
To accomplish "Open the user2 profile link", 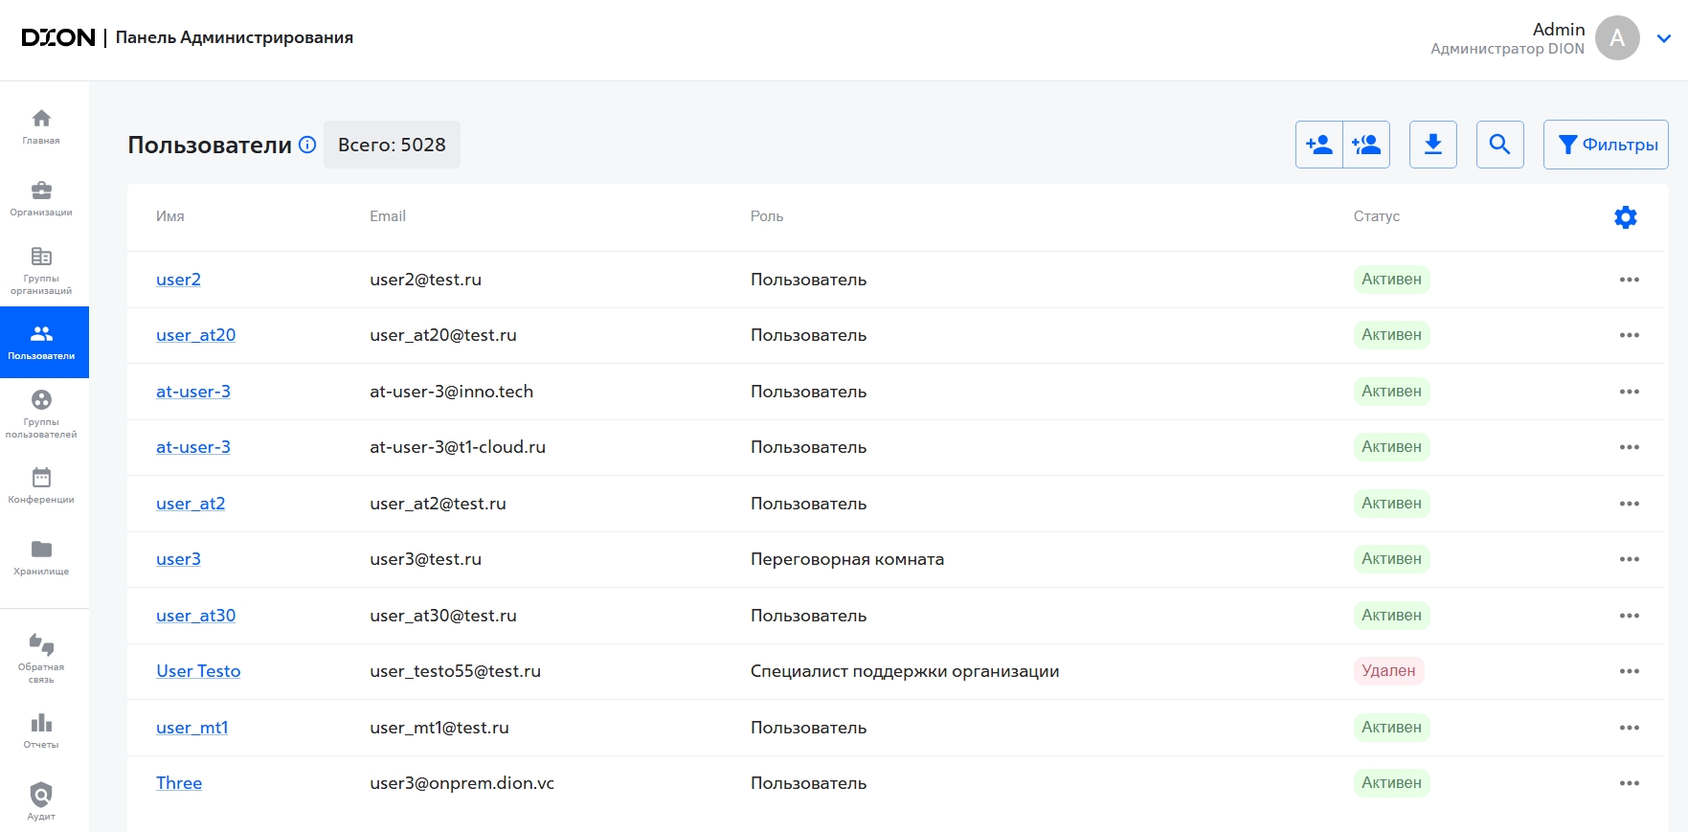I will click(178, 280).
